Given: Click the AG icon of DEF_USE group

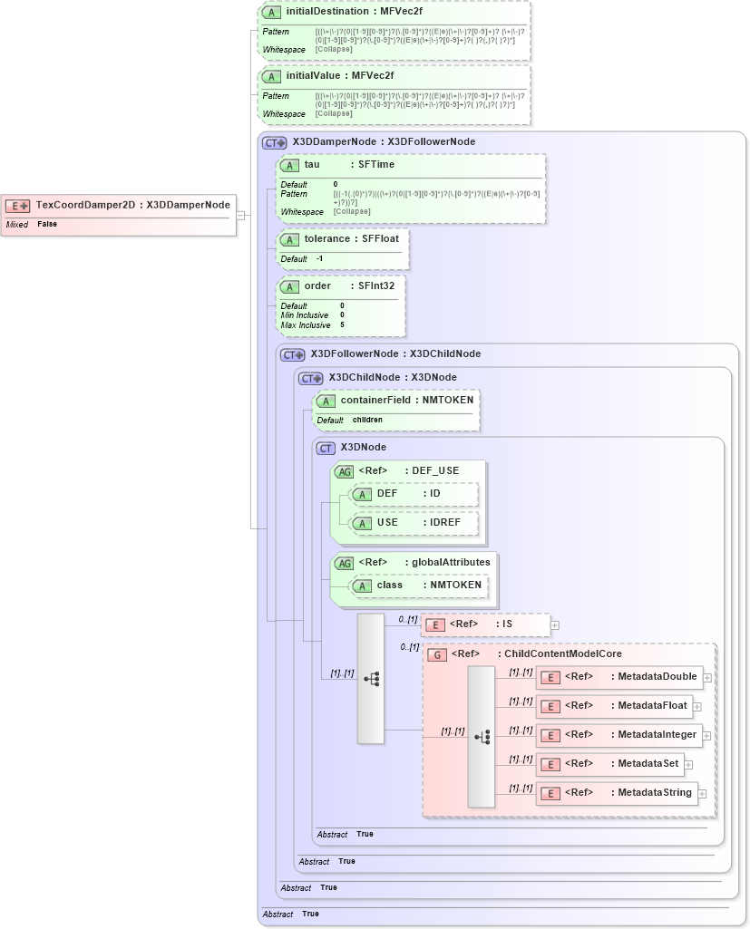Looking at the screenshot, I should pyautogui.click(x=344, y=471).
